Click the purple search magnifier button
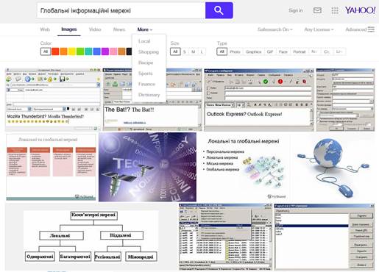 click(x=219, y=10)
